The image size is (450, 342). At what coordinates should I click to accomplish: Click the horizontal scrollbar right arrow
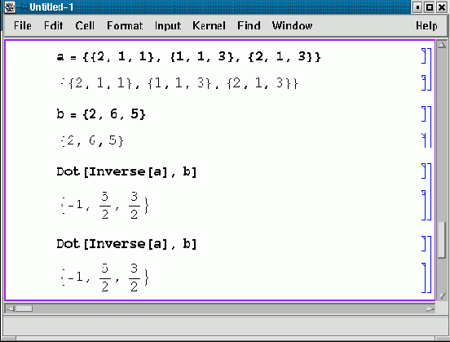(x=430, y=309)
